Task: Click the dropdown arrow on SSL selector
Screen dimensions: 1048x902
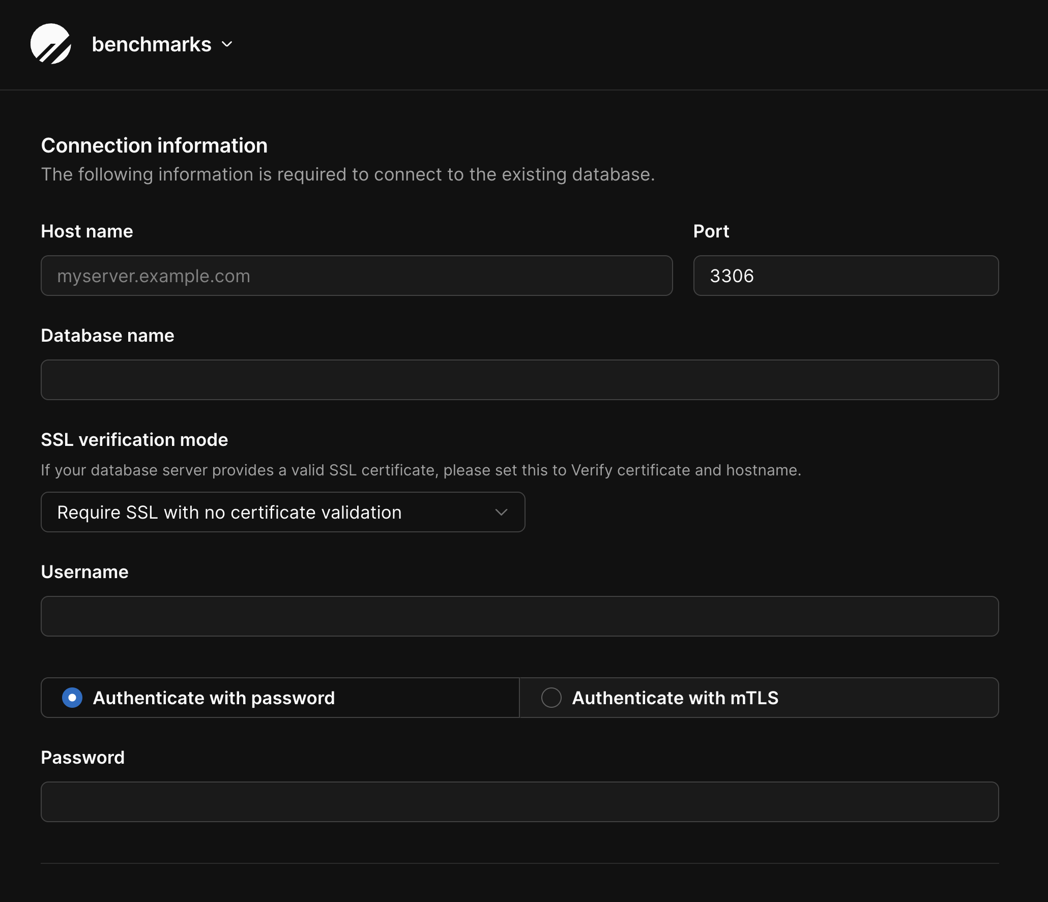Action: point(502,512)
